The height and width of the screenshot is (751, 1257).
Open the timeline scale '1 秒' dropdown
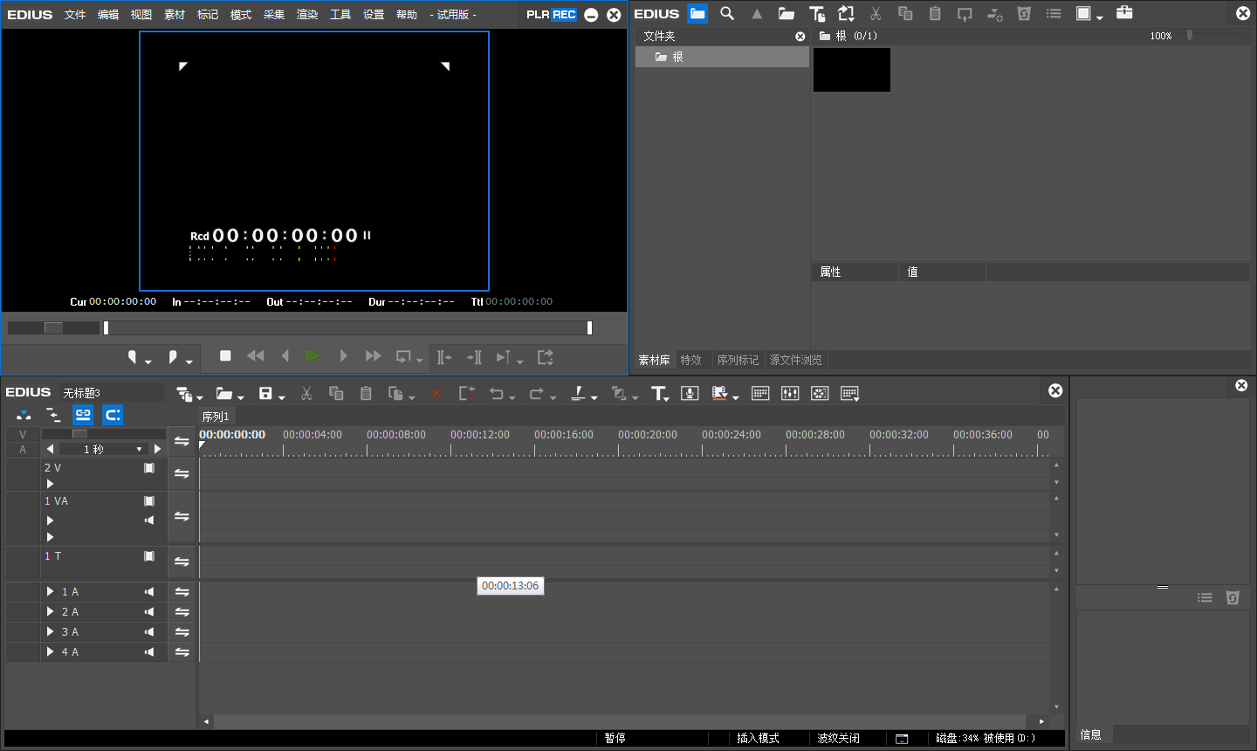click(x=139, y=450)
